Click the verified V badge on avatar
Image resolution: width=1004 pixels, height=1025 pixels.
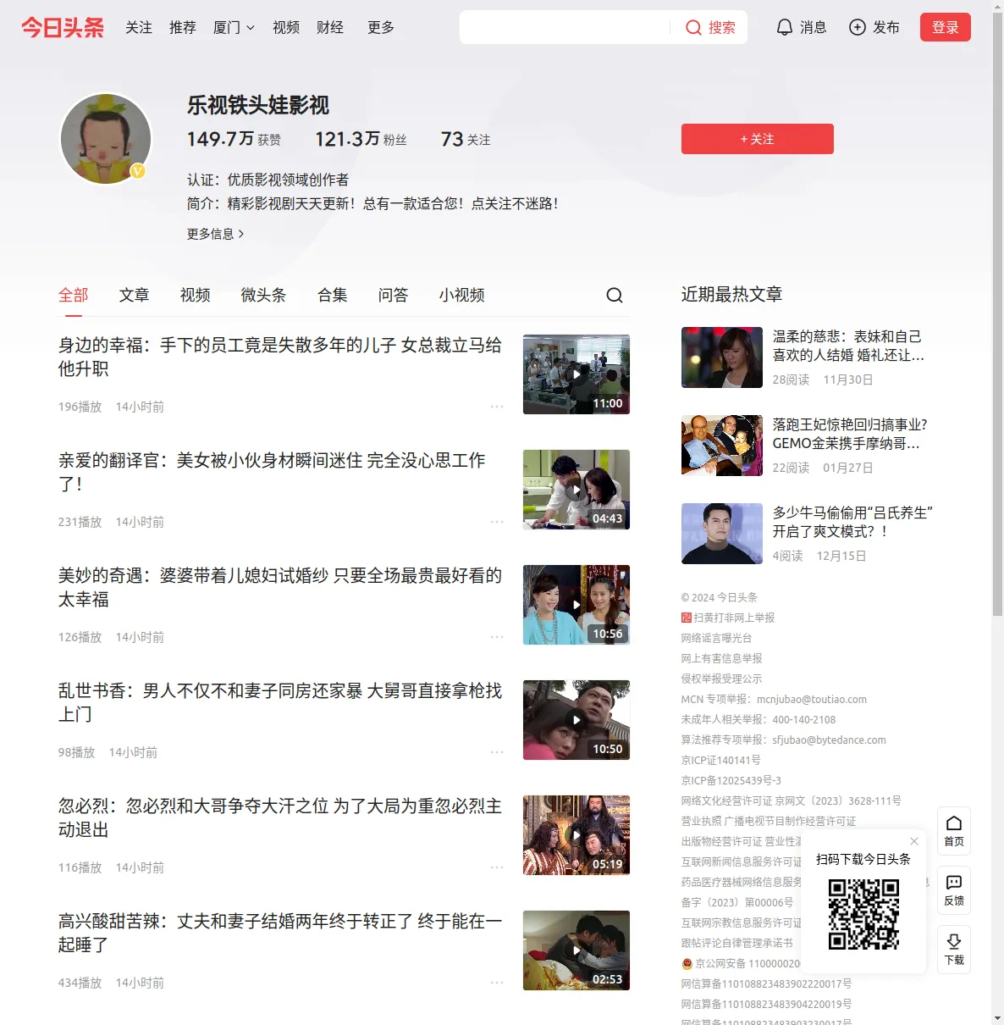tap(138, 171)
